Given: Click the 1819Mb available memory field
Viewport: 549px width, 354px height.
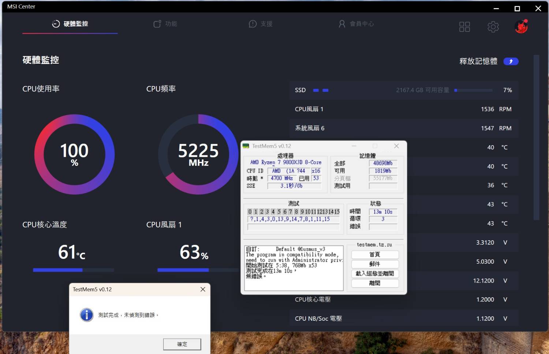Looking at the screenshot, I should (x=383, y=171).
